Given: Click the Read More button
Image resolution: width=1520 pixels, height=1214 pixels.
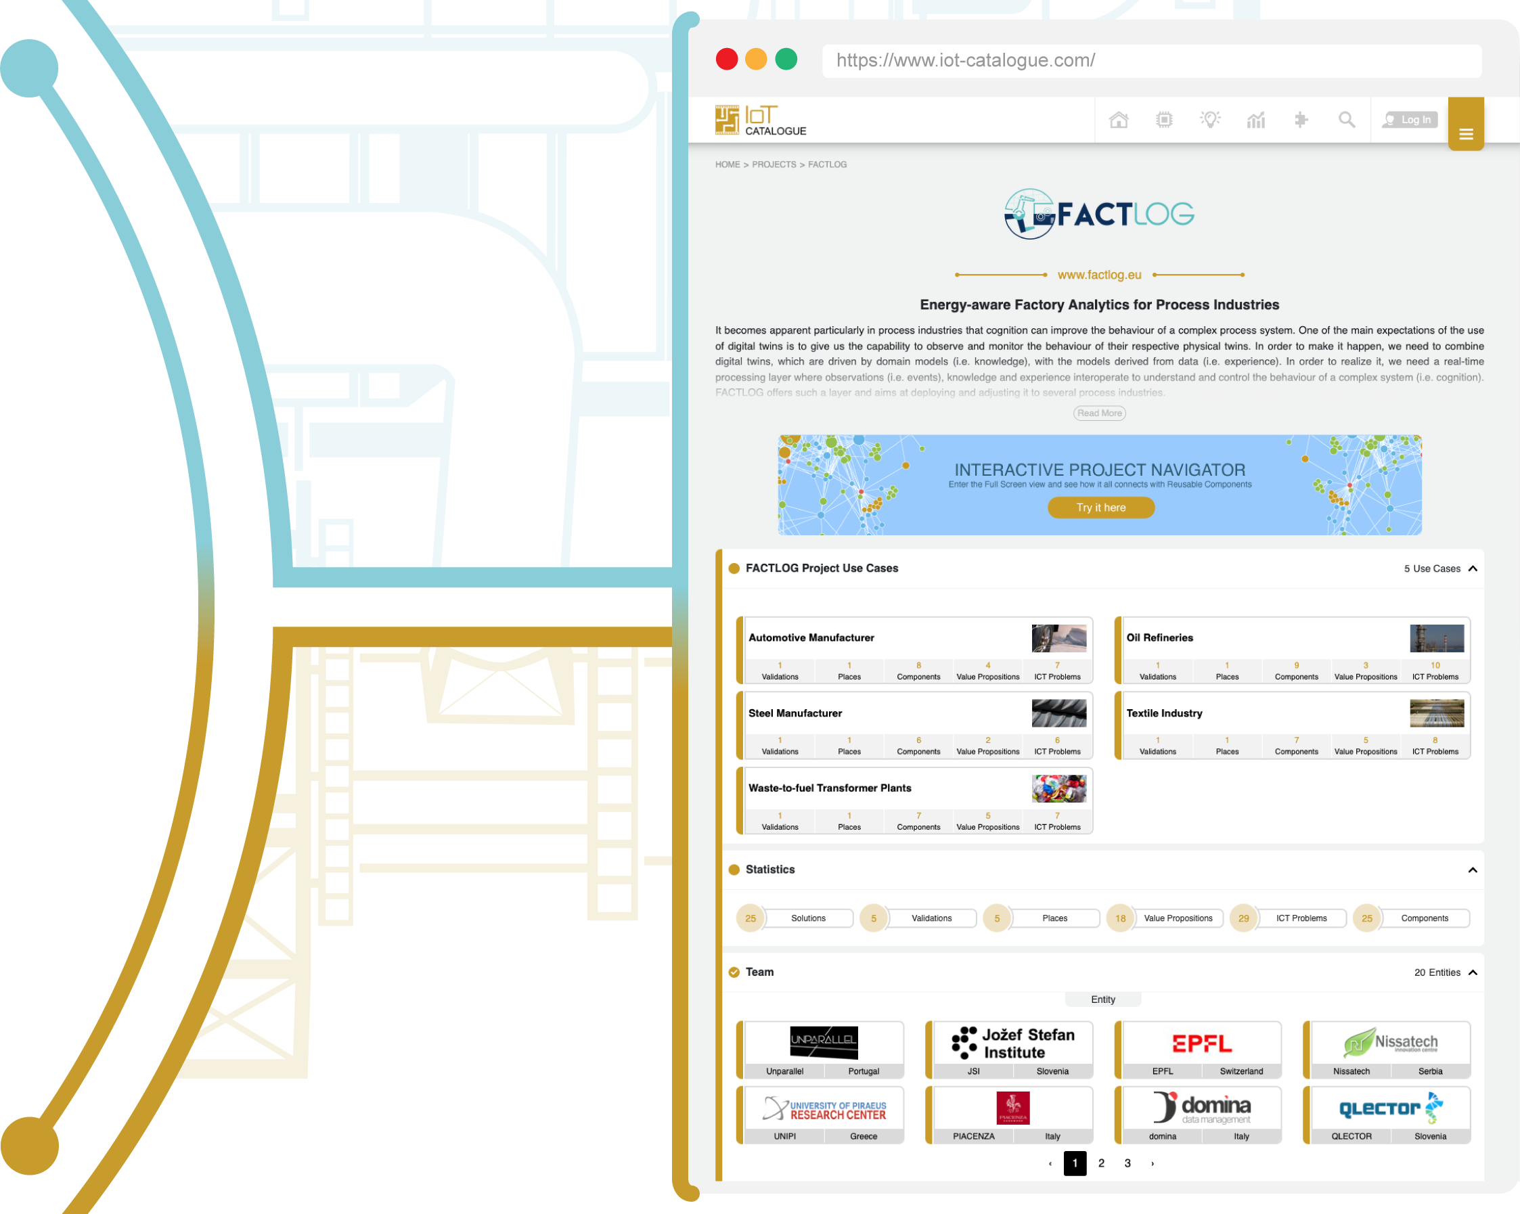Looking at the screenshot, I should pos(1099,413).
